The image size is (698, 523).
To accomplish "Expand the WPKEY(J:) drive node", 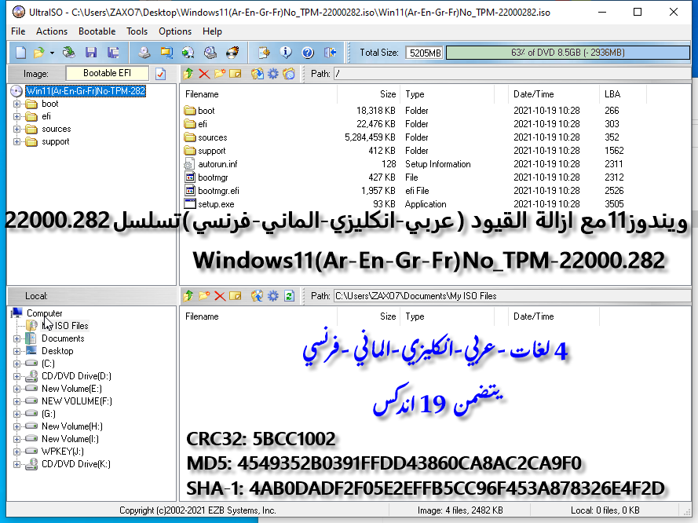I will click(17, 452).
